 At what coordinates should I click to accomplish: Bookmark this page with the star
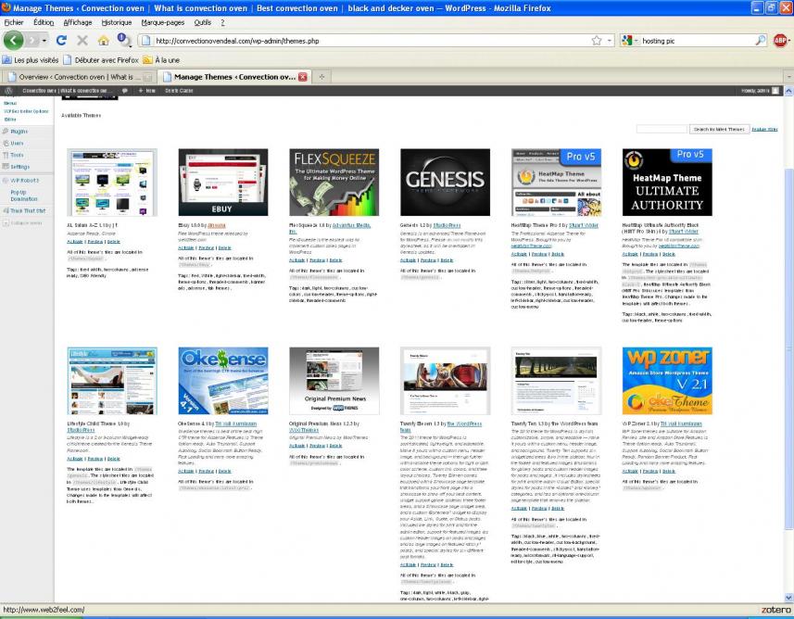597,41
